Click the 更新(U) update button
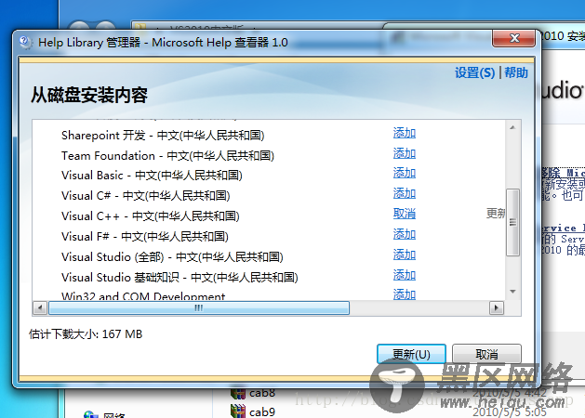Viewport: 585px width, 418px height. click(411, 354)
